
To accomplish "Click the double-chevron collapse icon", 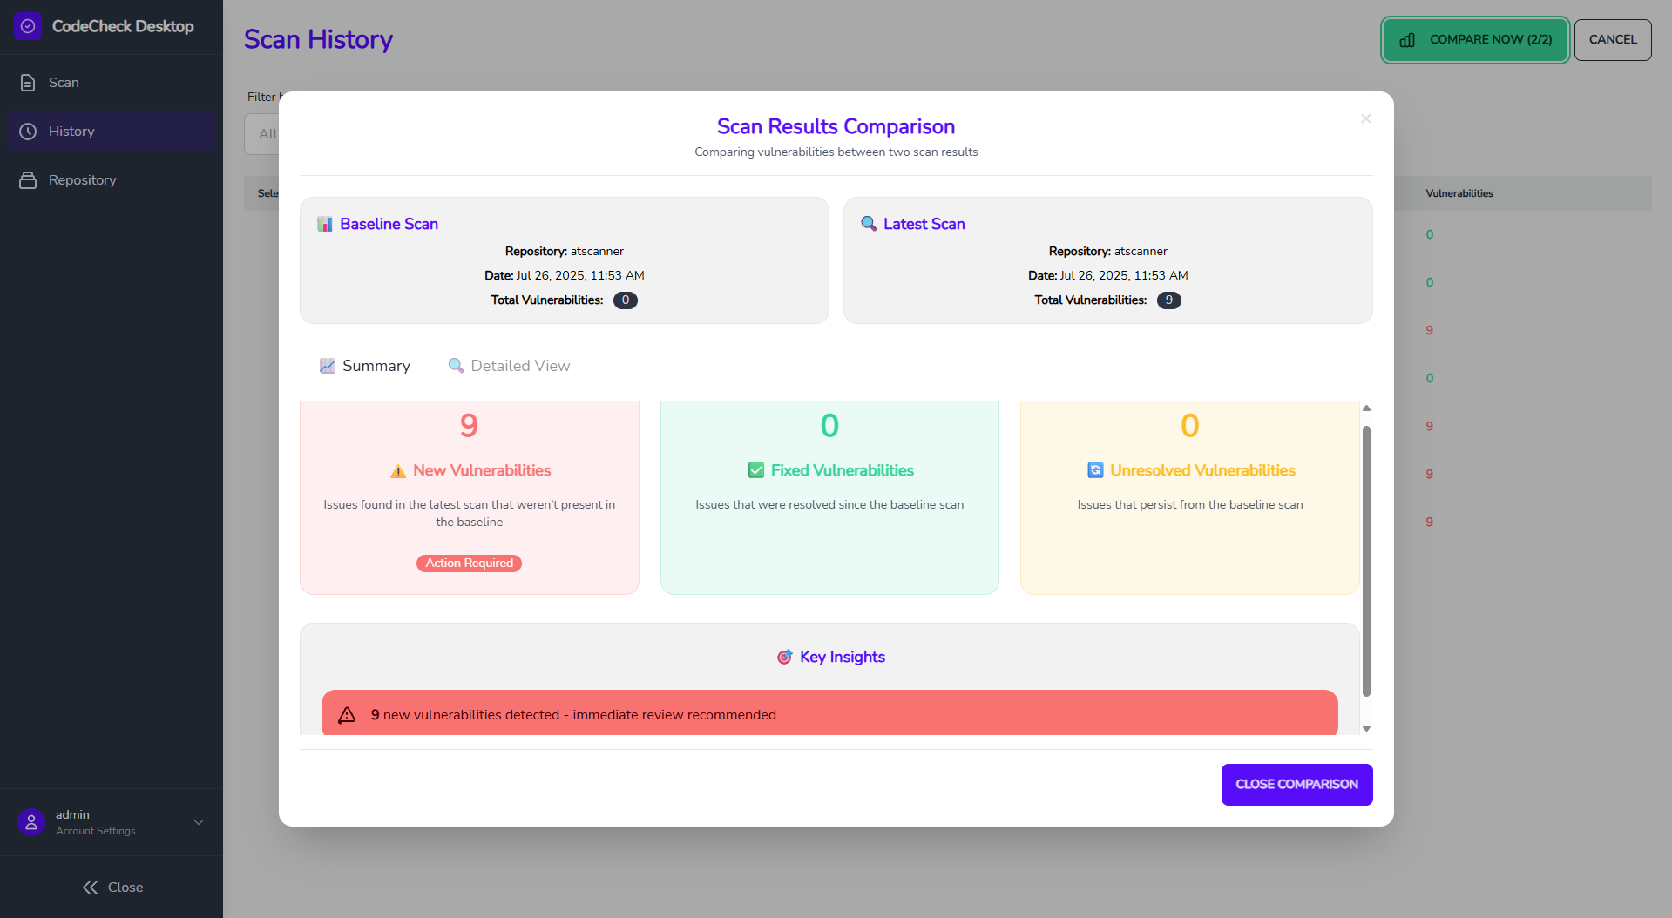I will (x=90, y=888).
